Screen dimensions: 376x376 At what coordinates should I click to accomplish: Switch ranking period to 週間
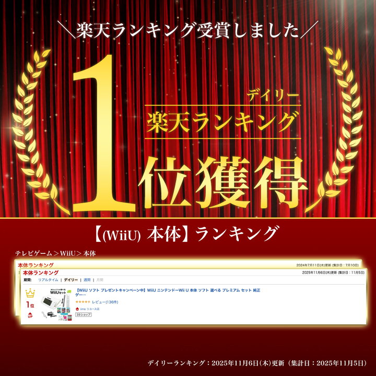(x=87, y=280)
